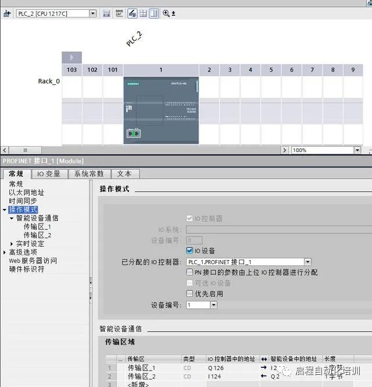
Task: Switch to the IO 变量 tab
Action: (49, 174)
